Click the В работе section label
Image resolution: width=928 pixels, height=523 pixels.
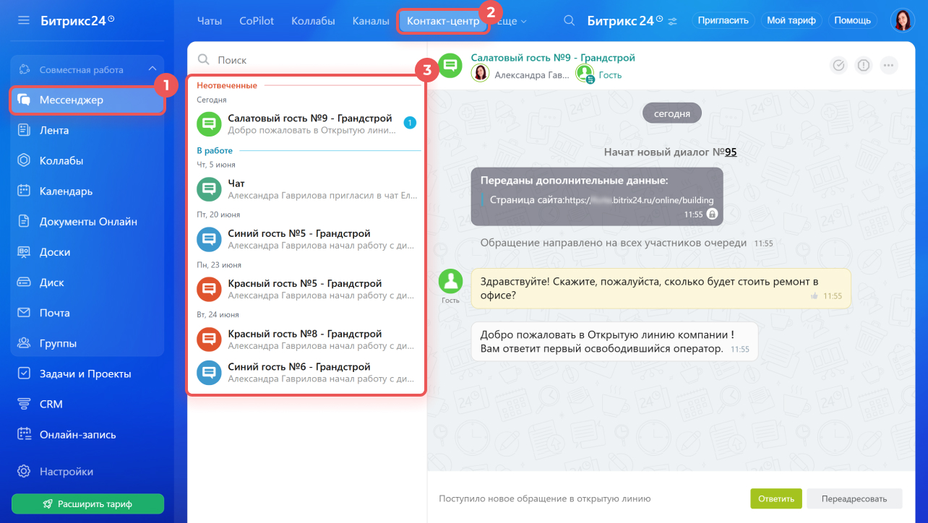pyautogui.click(x=215, y=150)
